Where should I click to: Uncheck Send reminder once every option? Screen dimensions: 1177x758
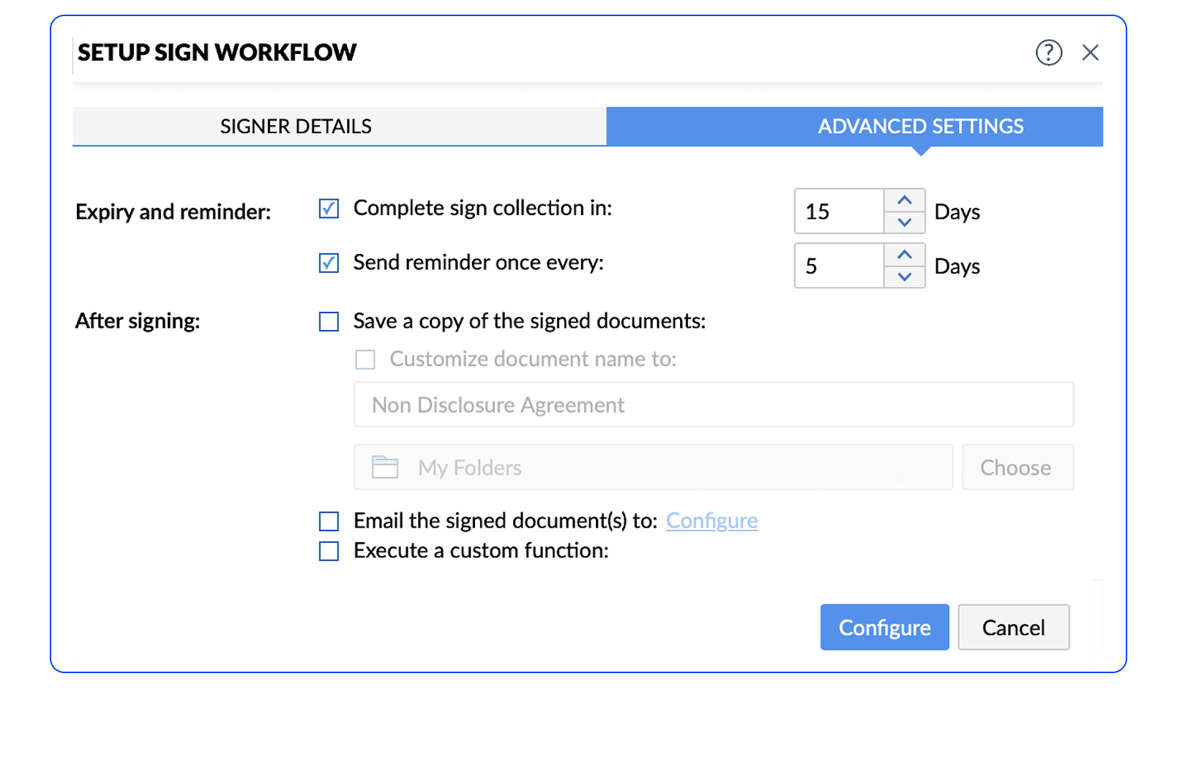[x=328, y=263]
